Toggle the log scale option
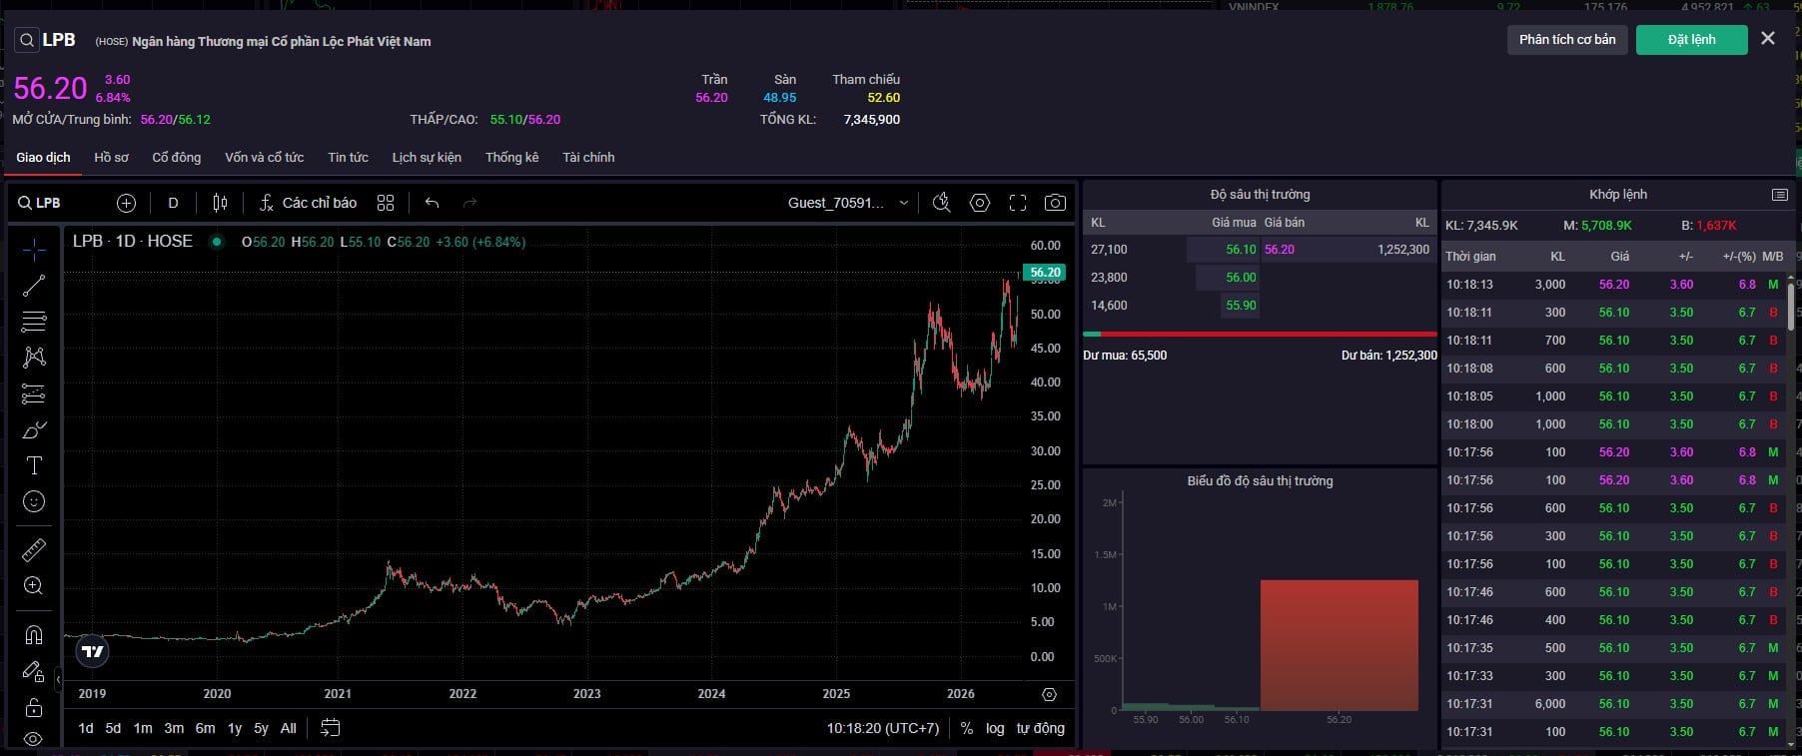This screenshot has height=756, width=1802. (995, 728)
